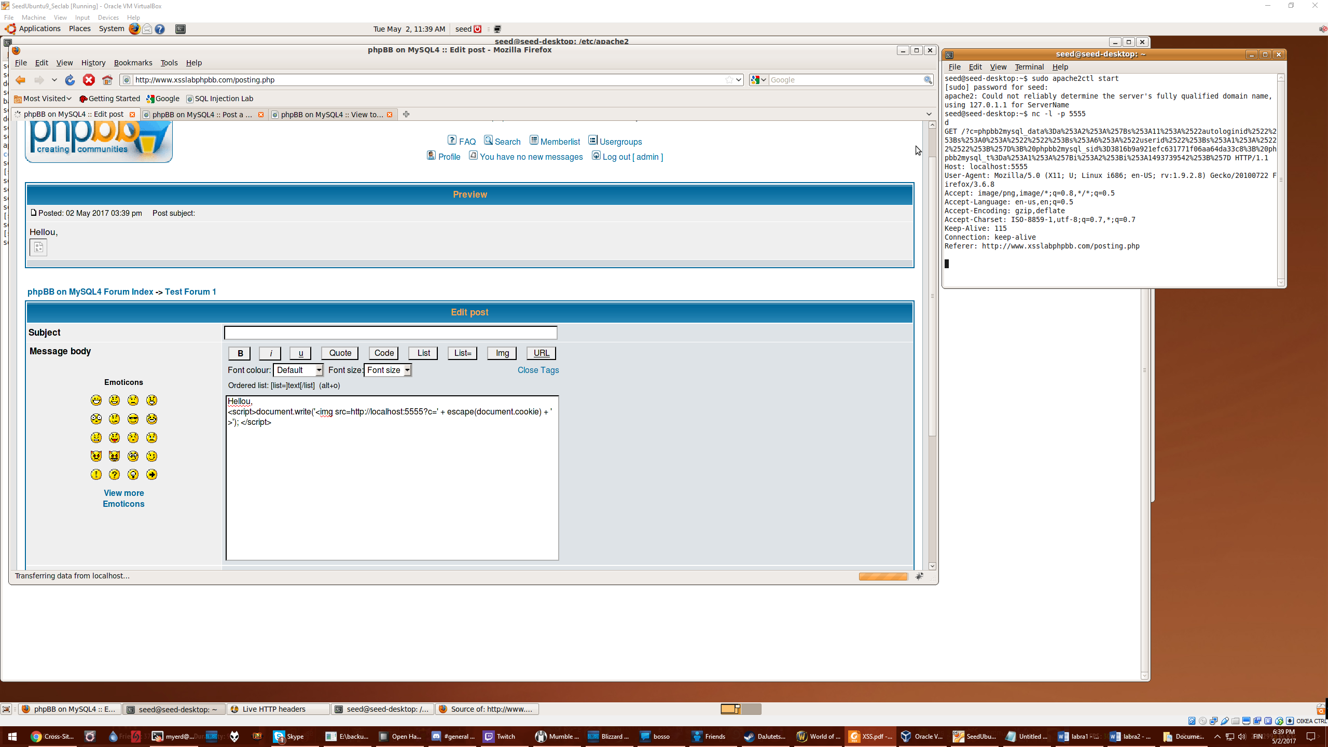Click the Bold (B) BBCode button

tap(240, 353)
